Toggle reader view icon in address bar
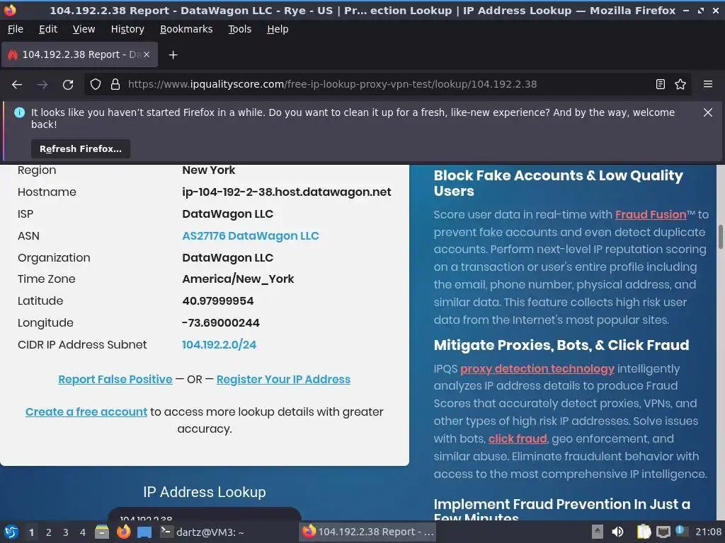The image size is (725, 543). tap(661, 84)
